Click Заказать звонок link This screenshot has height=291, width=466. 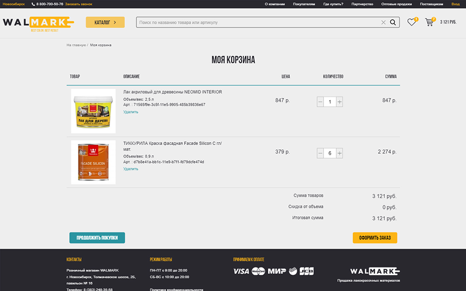coord(78,4)
